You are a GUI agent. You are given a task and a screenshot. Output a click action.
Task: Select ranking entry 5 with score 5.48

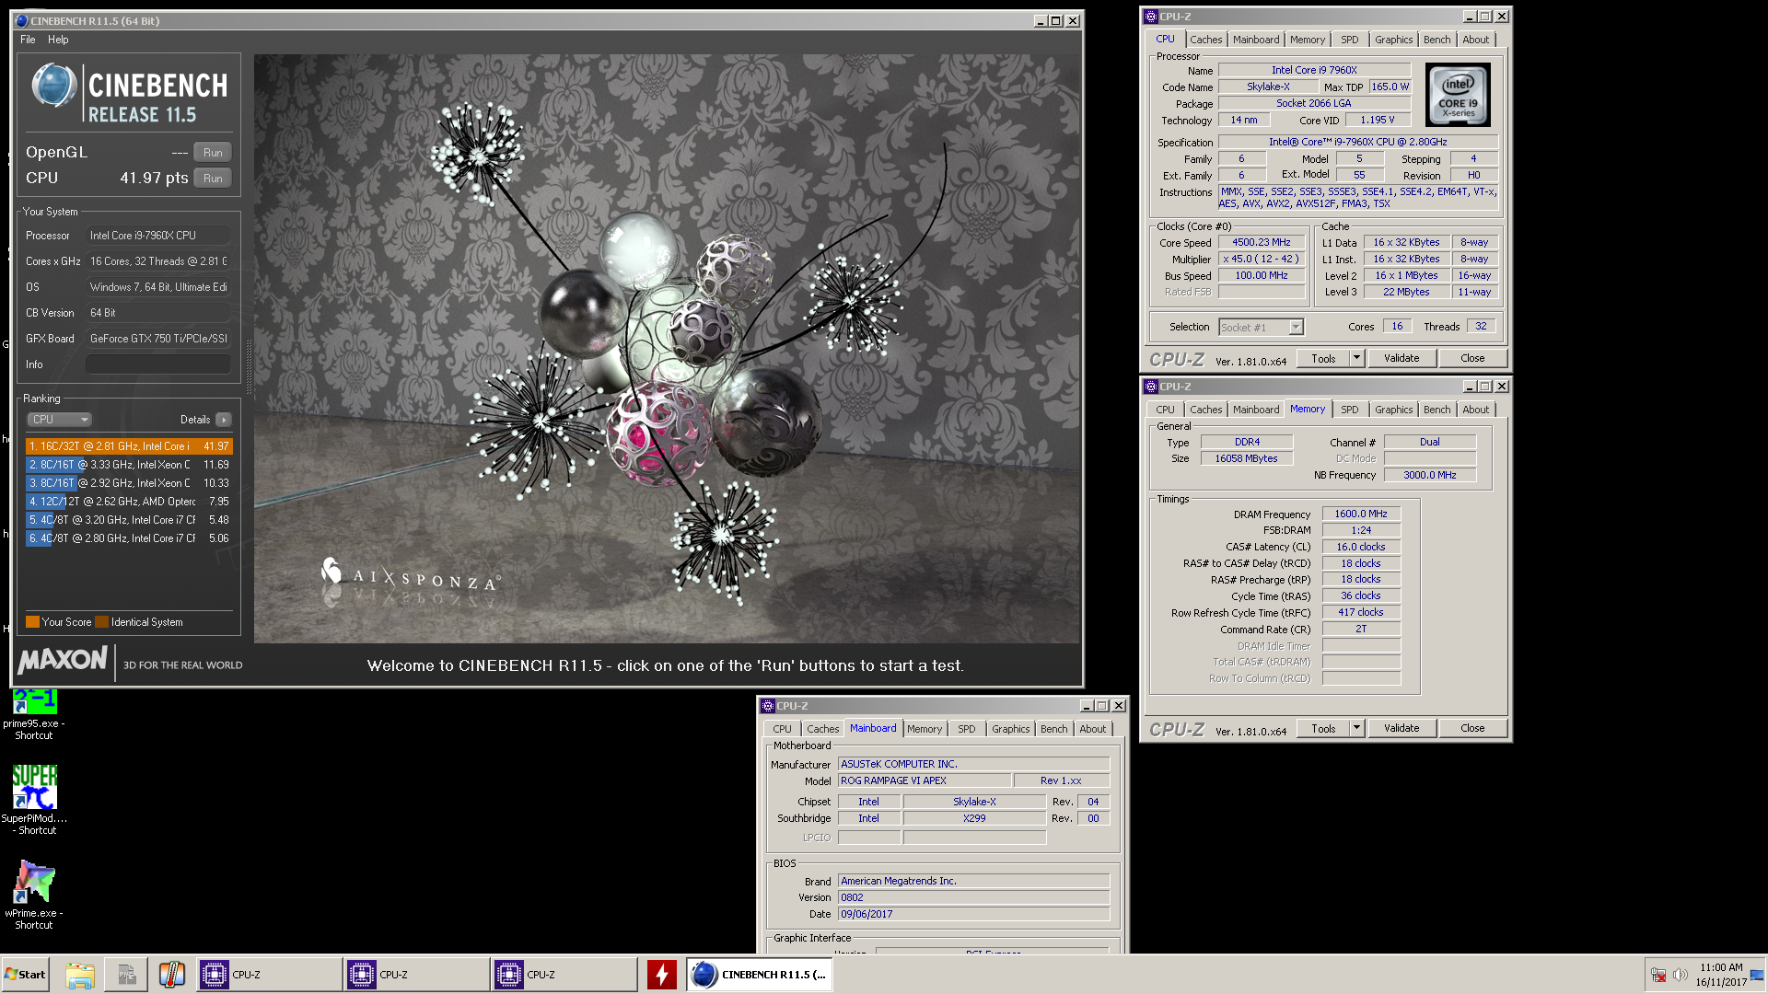point(129,520)
